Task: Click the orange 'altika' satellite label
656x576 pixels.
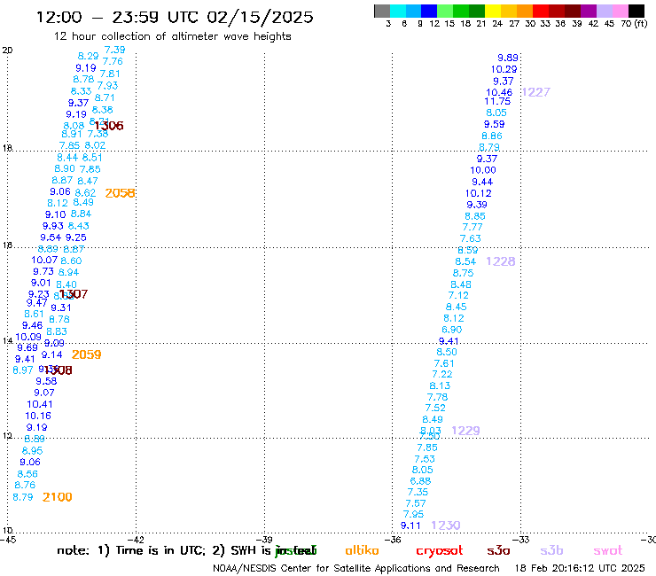Action: click(362, 550)
